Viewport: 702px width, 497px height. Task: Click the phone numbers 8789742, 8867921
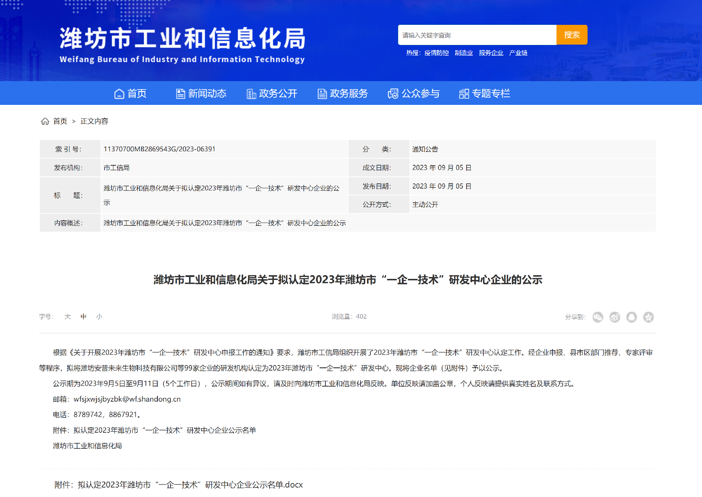point(105,414)
